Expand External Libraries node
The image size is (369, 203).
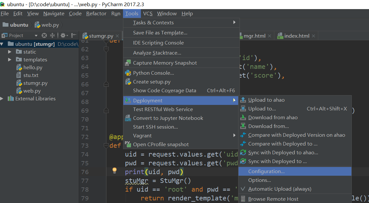[x=2, y=99]
